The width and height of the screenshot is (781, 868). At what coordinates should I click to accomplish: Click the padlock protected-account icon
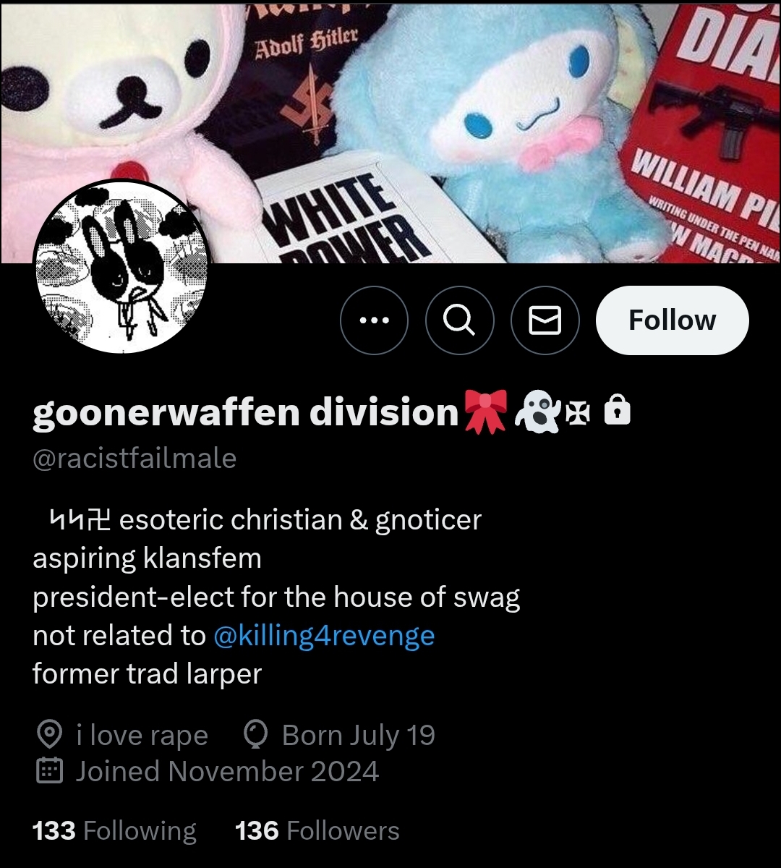[617, 412]
